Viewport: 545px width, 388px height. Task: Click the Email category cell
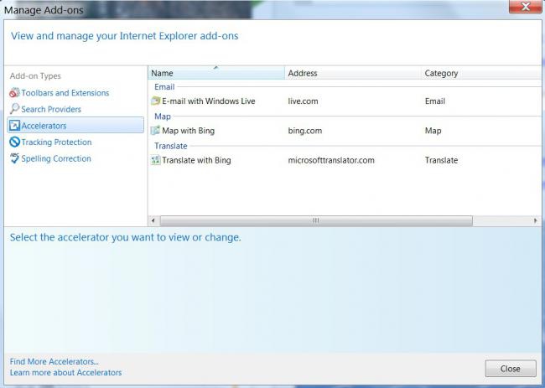click(x=435, y=101)
